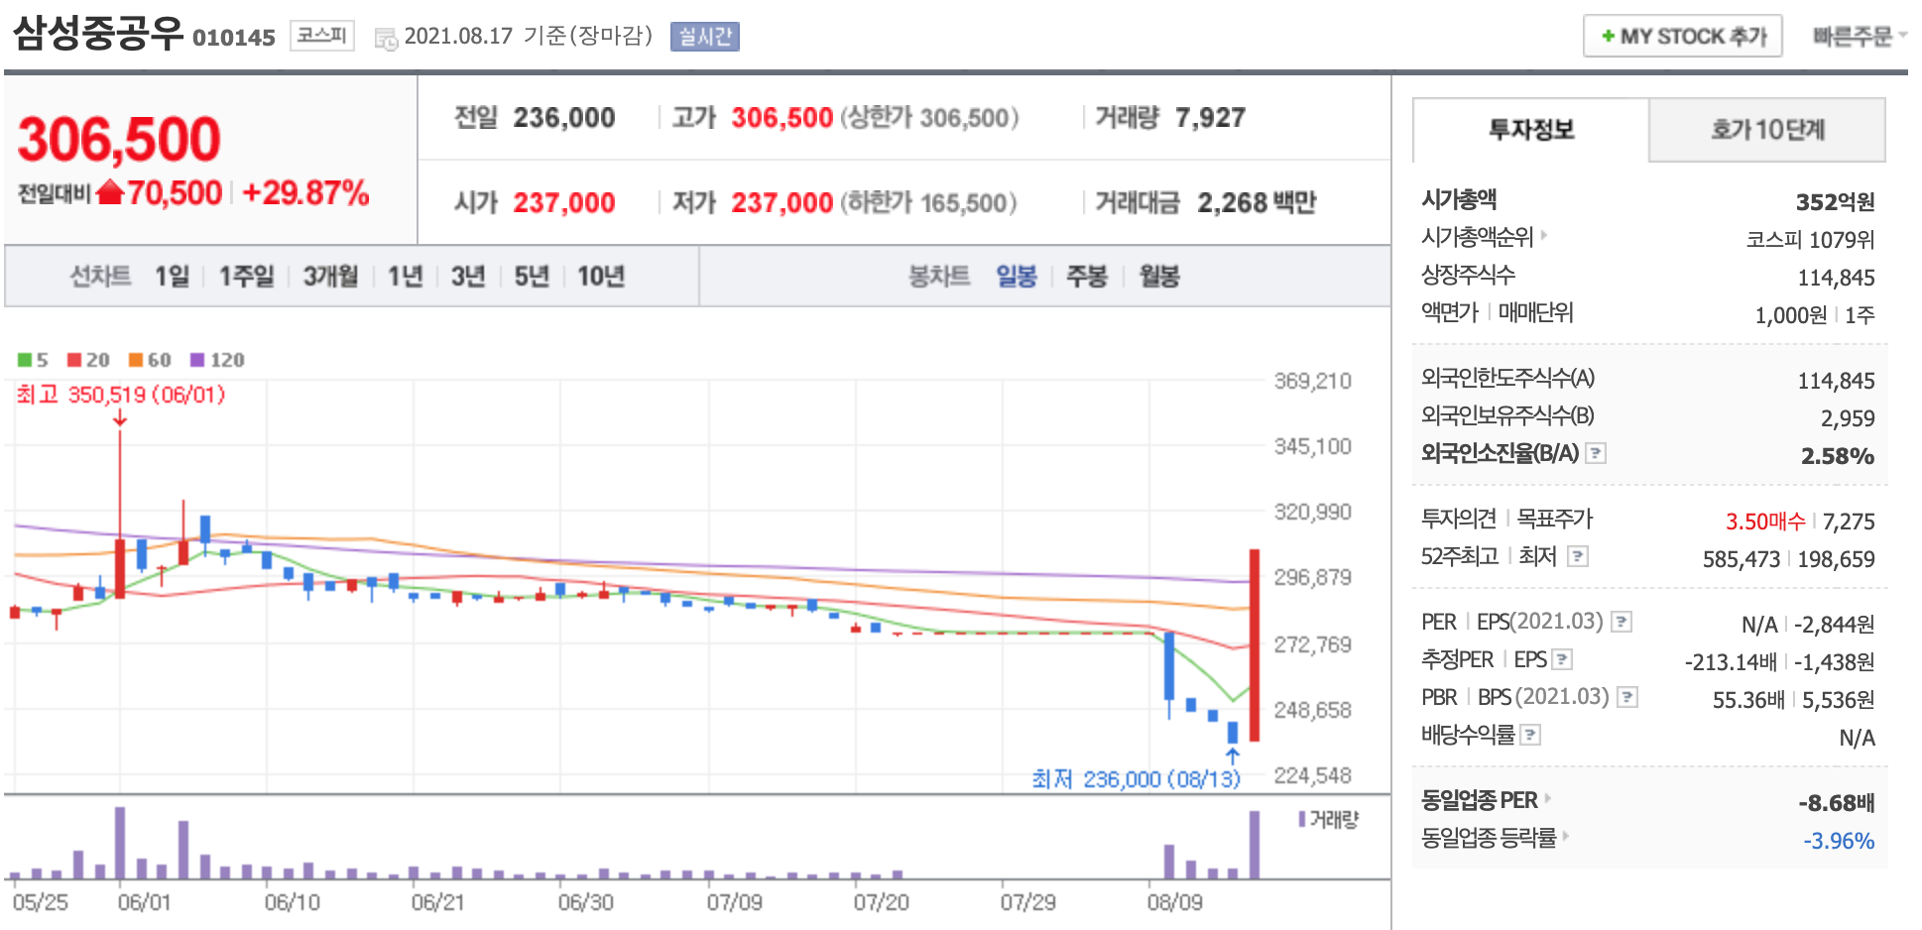Select the 1주일 line chart period
Screen dimensions: 1922x930
246,276
